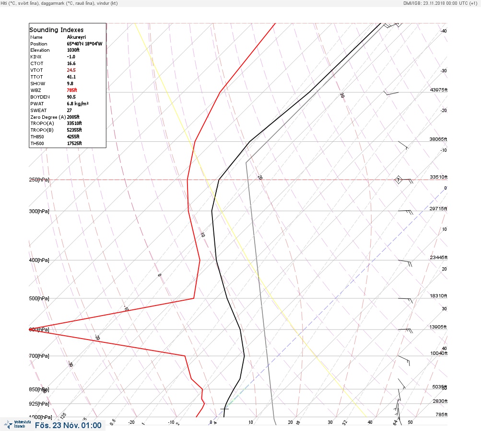The height and width of the screenshot is (431, 481).
Task: Click the PWAT value '6.8 kg/m²'
Action: point(78,103)
